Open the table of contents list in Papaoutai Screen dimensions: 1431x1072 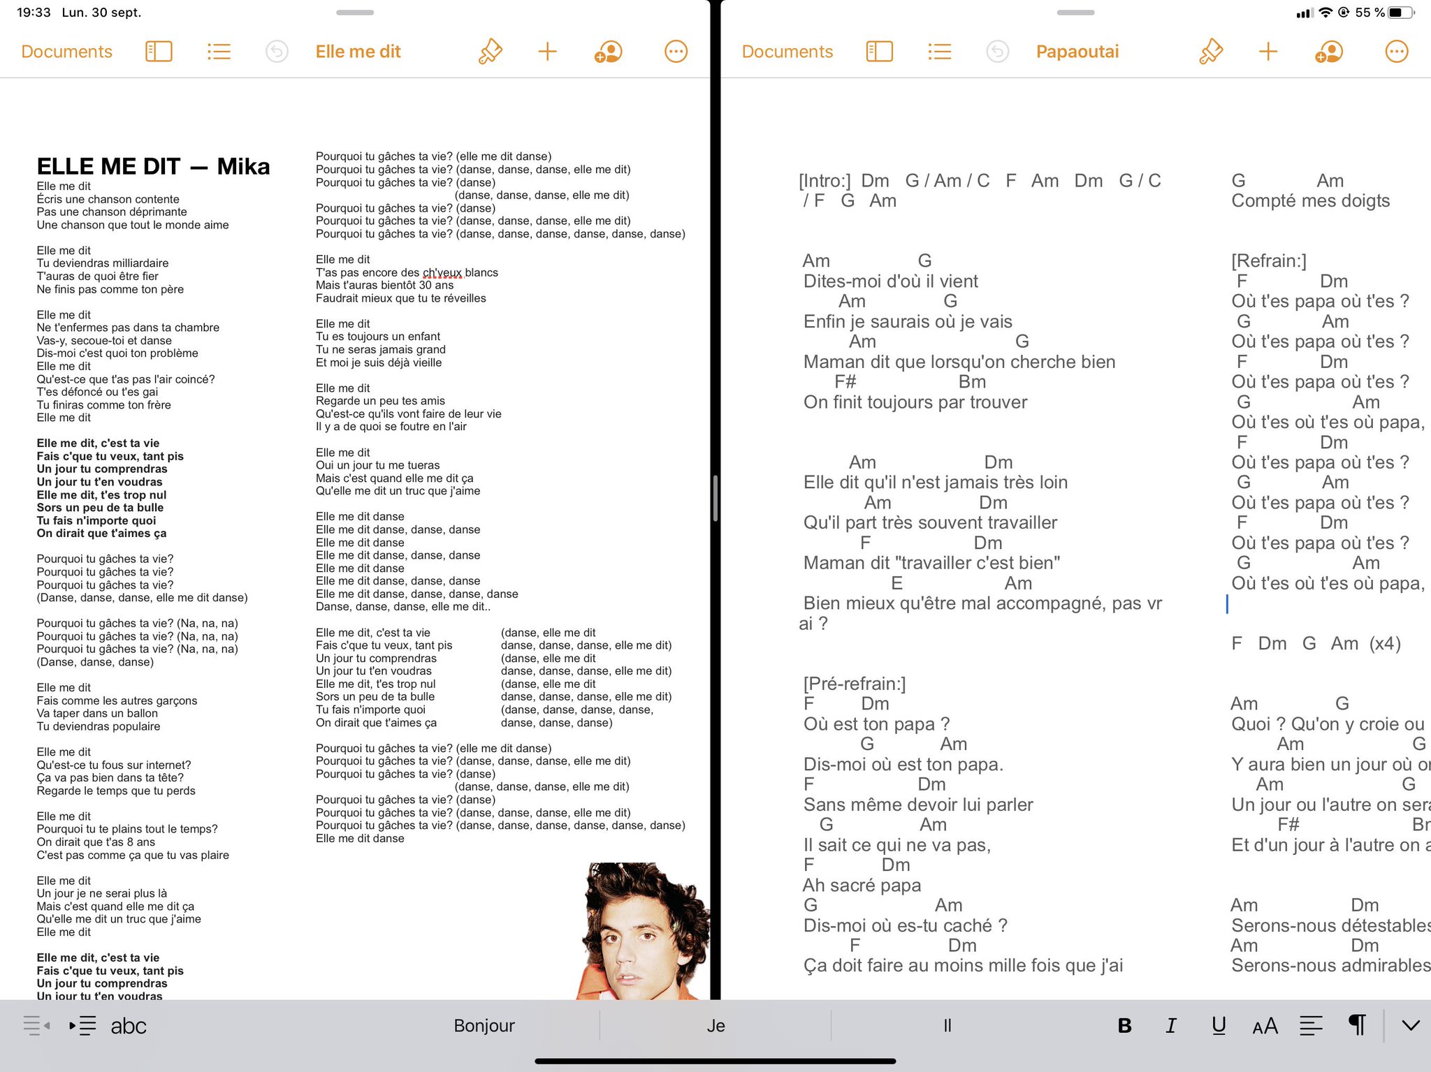coord(939,52)
